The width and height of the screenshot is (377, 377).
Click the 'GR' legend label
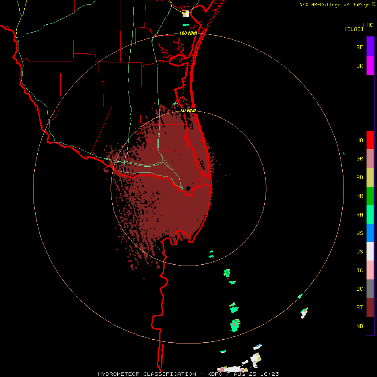tap(359, 159)
